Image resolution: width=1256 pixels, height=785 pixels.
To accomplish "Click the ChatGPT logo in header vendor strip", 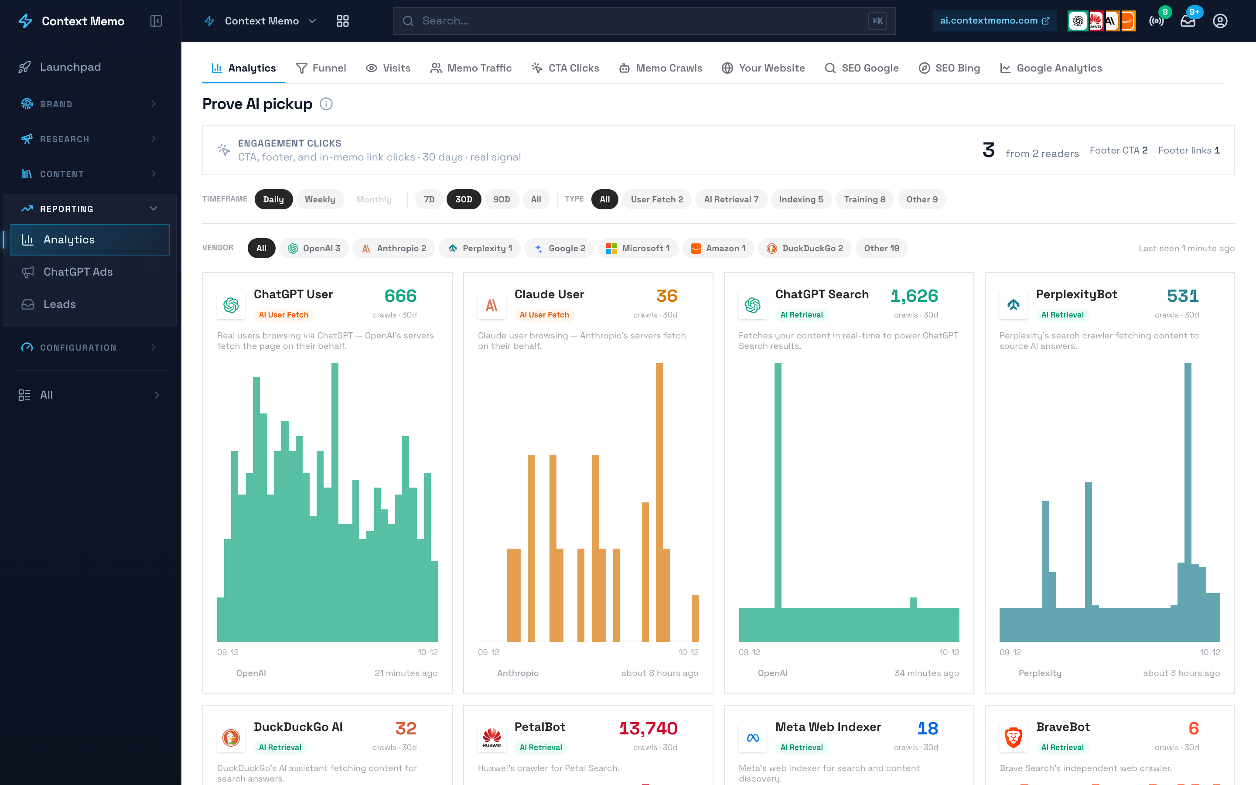I will point(1078,21).
